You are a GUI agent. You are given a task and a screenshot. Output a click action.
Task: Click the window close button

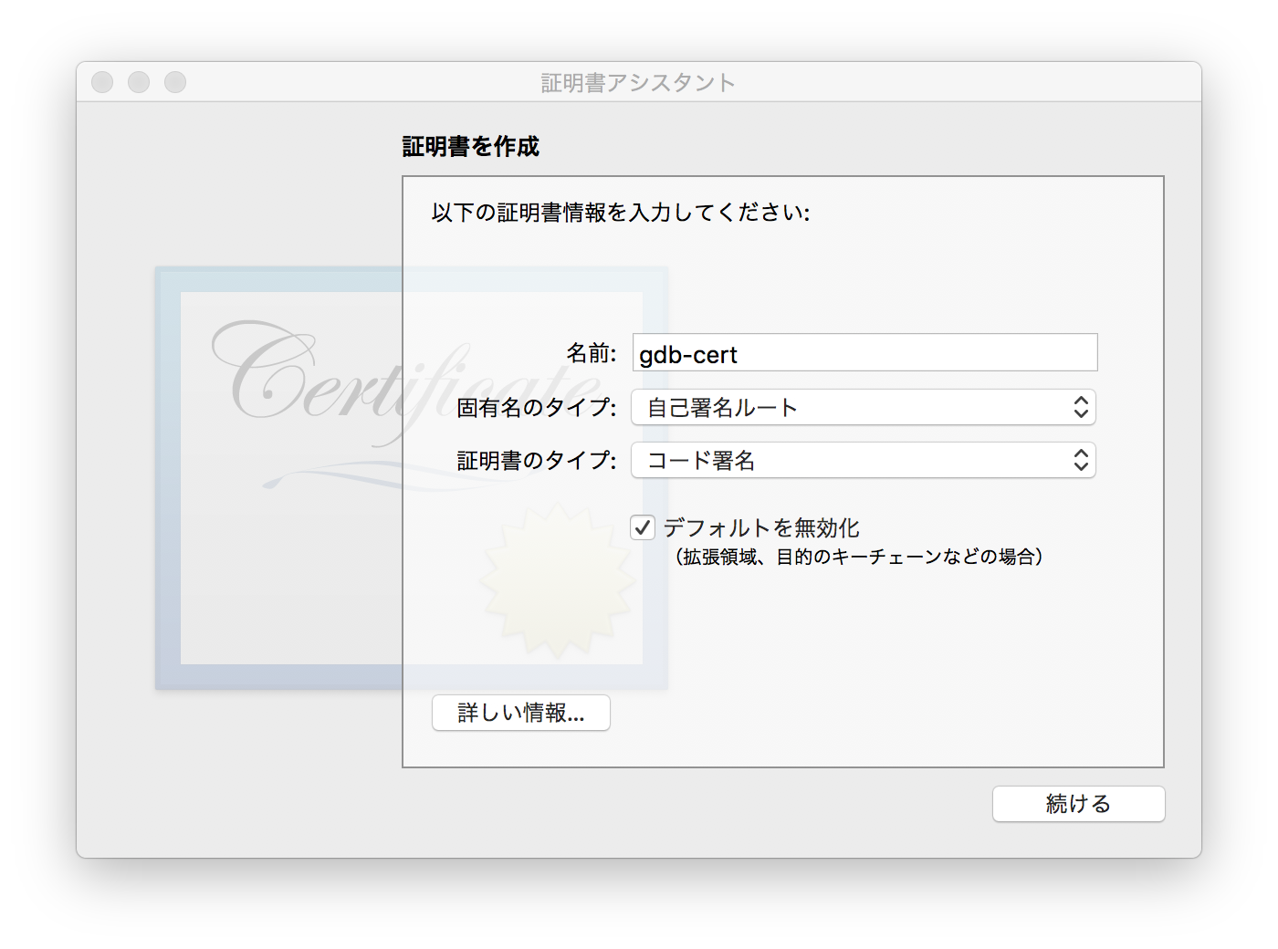point(102,82)
